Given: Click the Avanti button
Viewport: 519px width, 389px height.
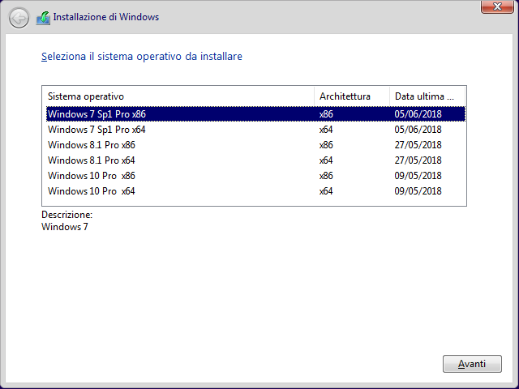Looking at the screenshot, I should click(x=472, y=364).
